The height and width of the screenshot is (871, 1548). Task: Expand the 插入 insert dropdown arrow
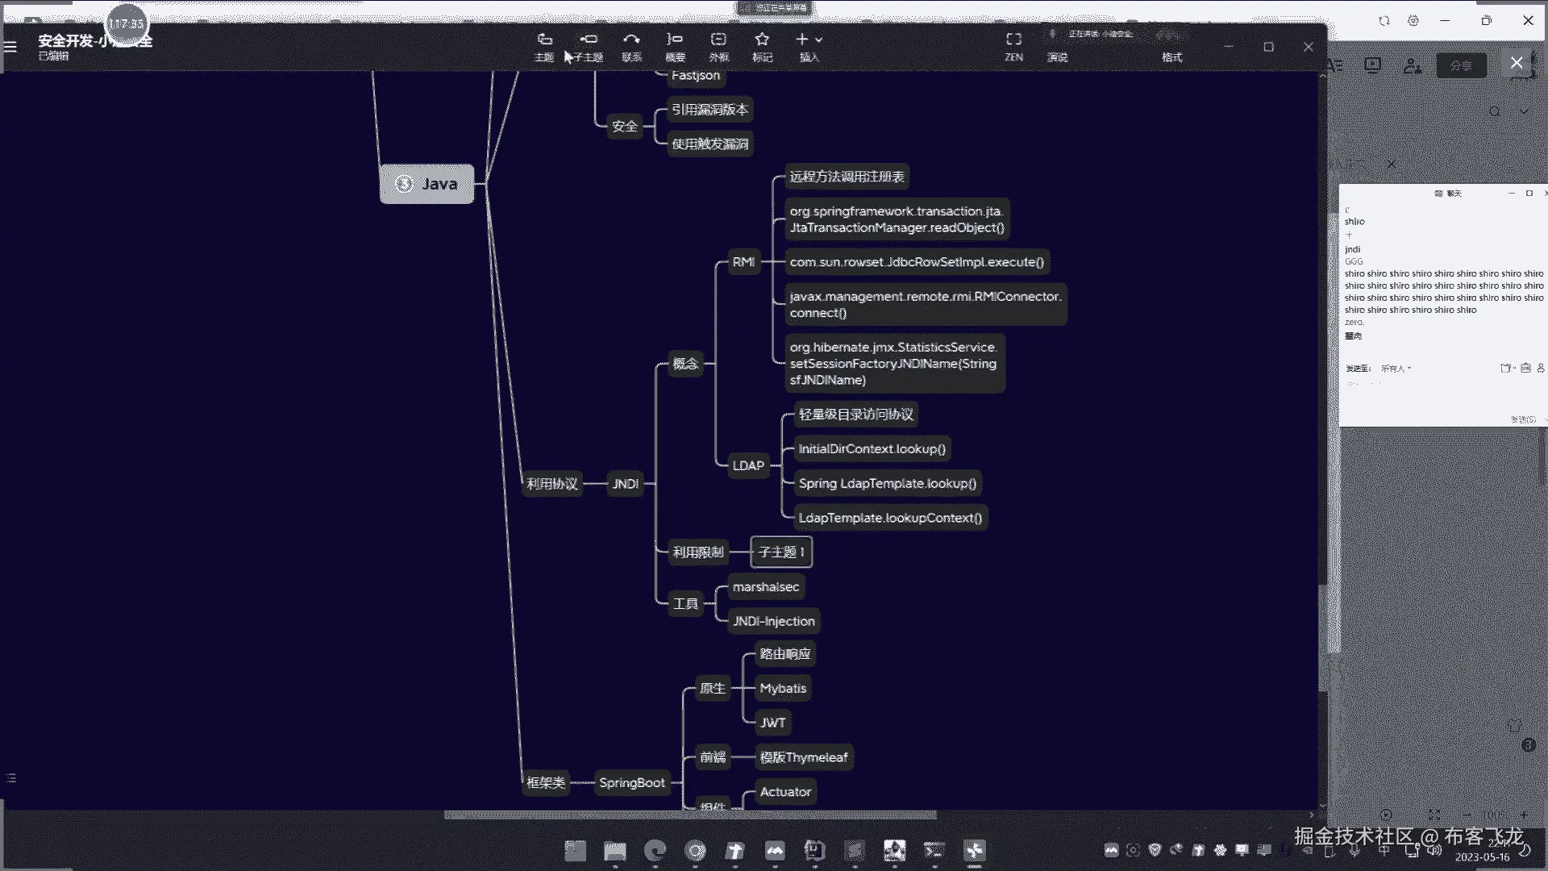pyautogui.click(x=819, y=40)
